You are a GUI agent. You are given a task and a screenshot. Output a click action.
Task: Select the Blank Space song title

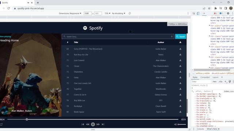(x=79, y=112)
